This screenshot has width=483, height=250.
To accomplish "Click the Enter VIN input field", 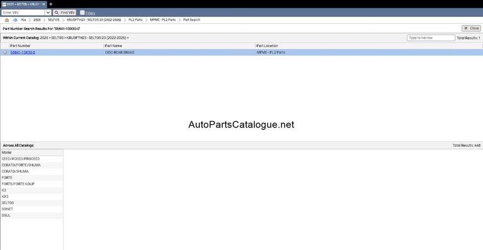I will (23, 13).
